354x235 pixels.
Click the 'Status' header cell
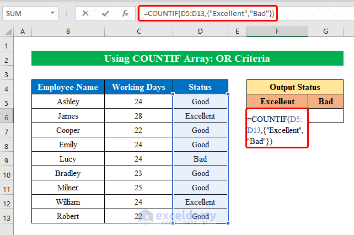pos(200,87)
